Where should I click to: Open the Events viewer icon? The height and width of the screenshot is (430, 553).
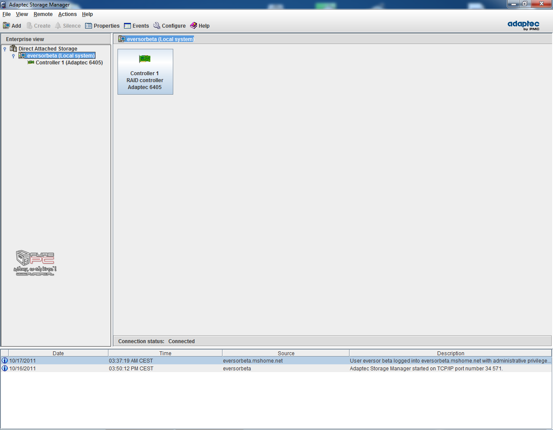(127, 26)
